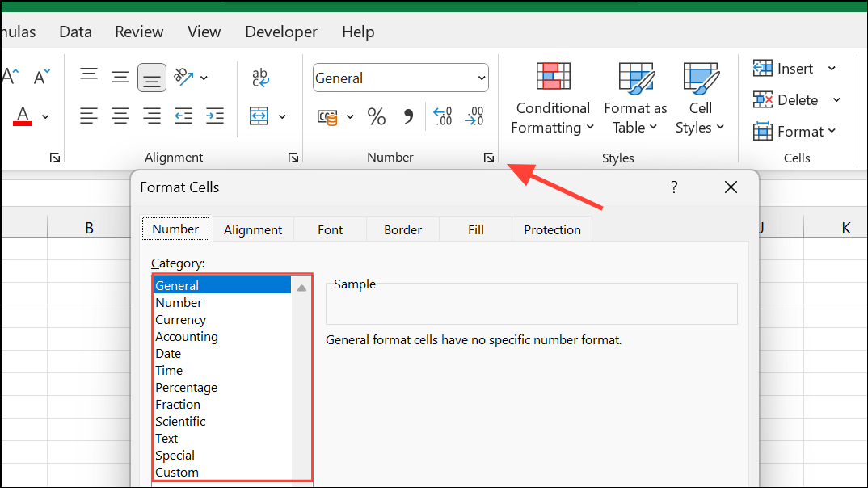
Task: Open the Developer ribbon tab
Action: (x=280, y=32)
